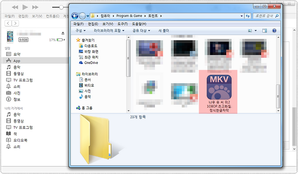Open the address bar history dropdown
Viewport: 298px width, 174px height.
pos(242,16)
